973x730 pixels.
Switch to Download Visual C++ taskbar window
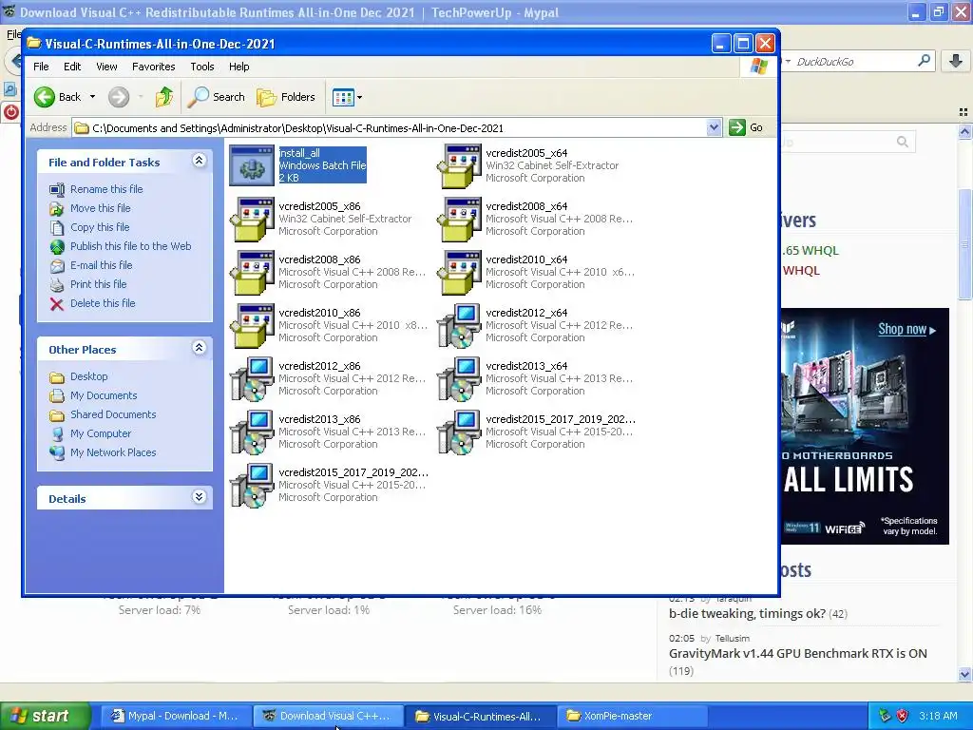click(329, 717)
